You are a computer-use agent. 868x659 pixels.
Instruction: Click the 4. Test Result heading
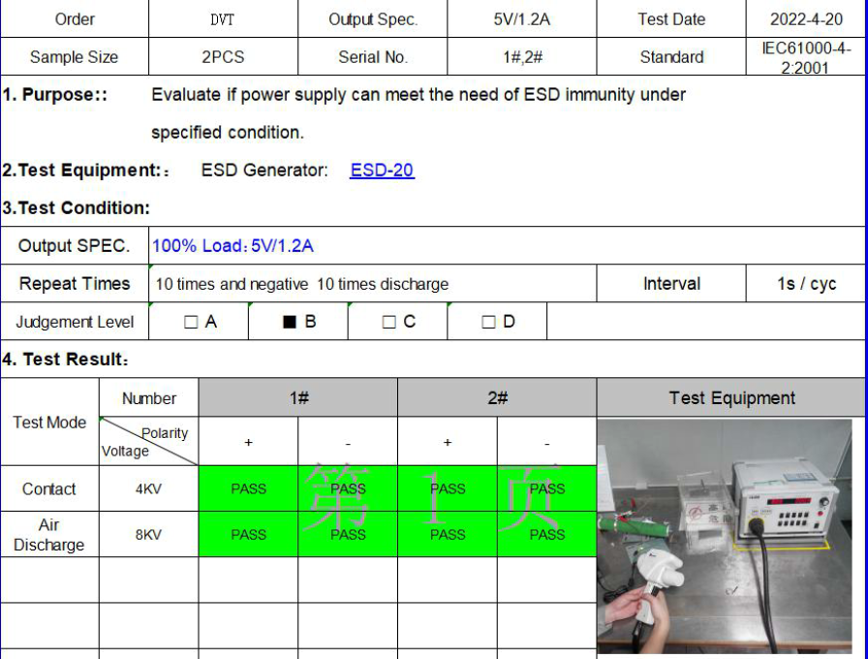point(65,360)
